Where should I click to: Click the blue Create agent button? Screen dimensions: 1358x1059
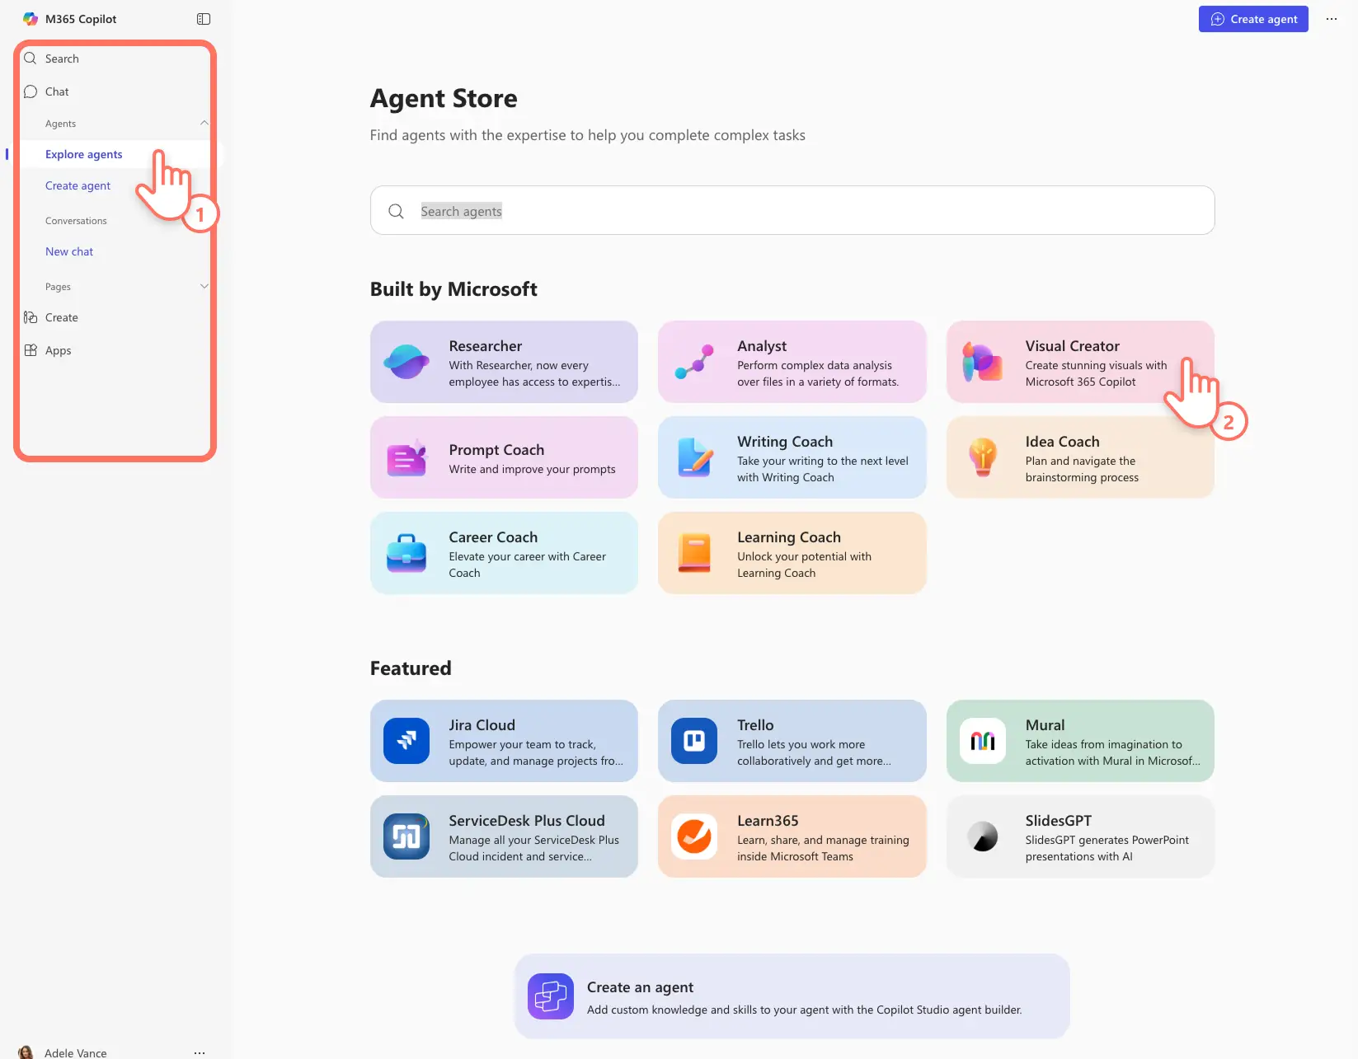[x=1253, y=19]
